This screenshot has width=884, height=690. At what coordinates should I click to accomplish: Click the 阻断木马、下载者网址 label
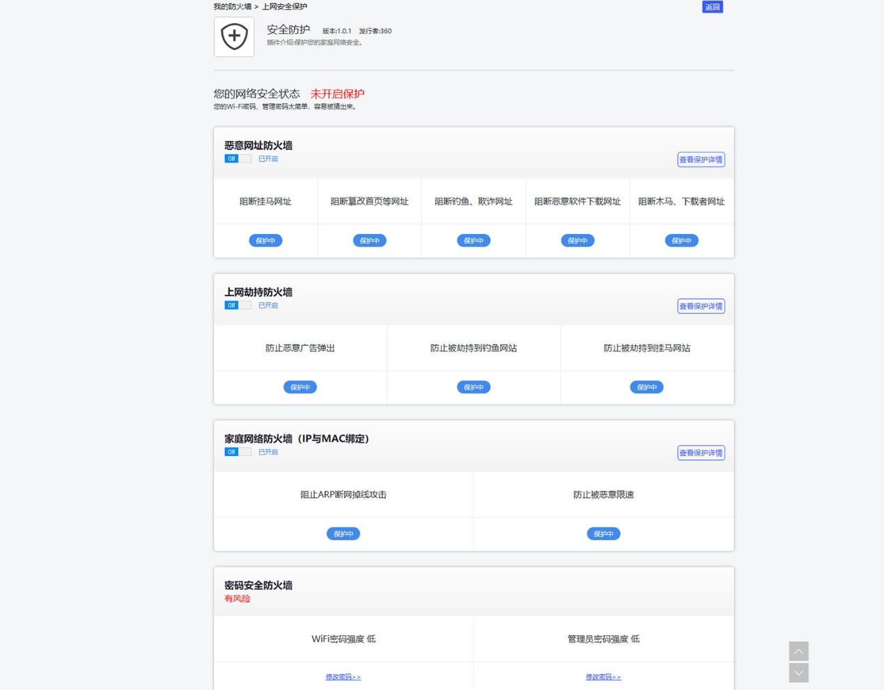(x=681, y=201)
